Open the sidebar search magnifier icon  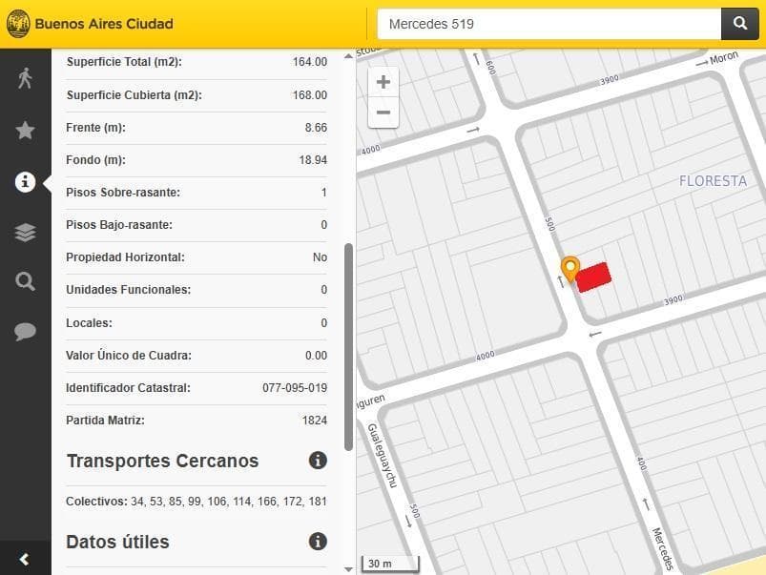coord(26,281)
